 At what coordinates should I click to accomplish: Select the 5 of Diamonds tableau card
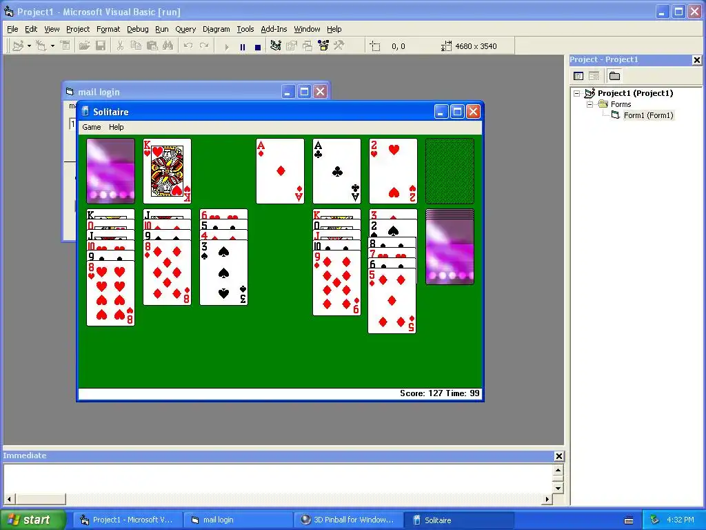click(x=392, y=301)
